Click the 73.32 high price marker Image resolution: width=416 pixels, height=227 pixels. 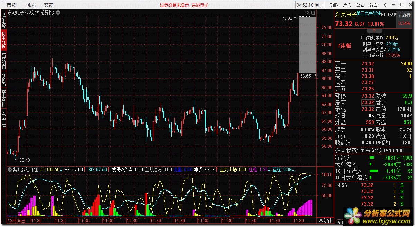point(287,18)
